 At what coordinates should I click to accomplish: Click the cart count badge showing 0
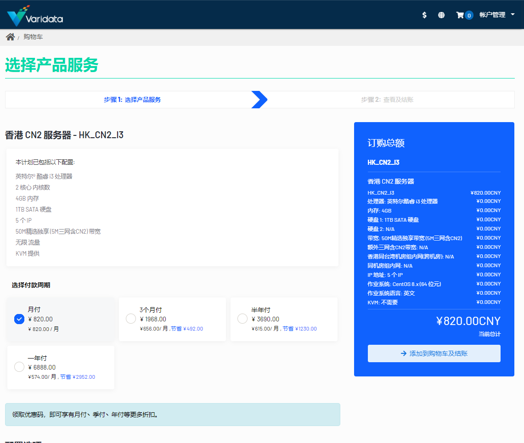point(469,15)
